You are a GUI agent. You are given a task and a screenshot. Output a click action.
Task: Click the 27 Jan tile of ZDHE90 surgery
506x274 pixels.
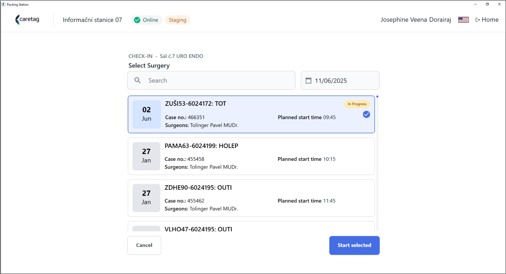click(146, 198)
